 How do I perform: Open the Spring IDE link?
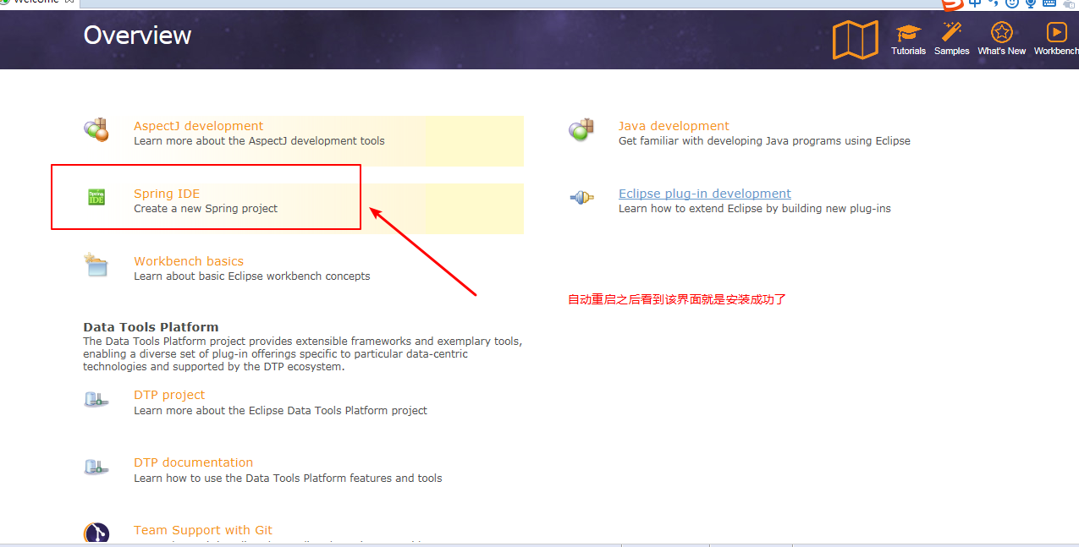coord(167,194)
